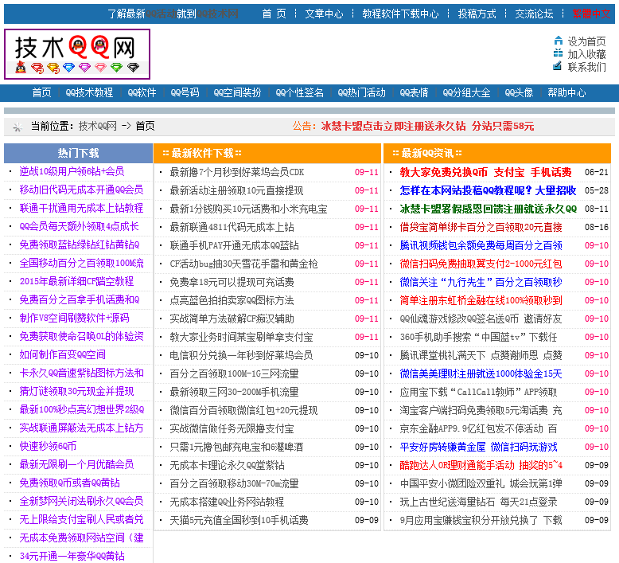The height and width of the screenshot is (563, 619).
Task: Open 最新联通4811代码无成本上钻
Action: point(232,227)
